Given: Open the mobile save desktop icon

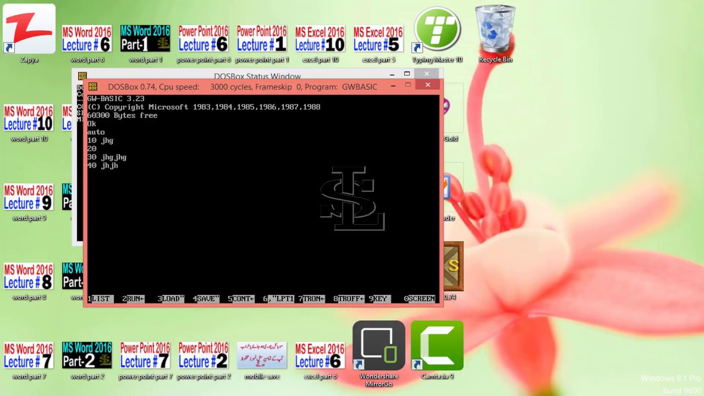Looking at the screenshot, I should 262,360.
